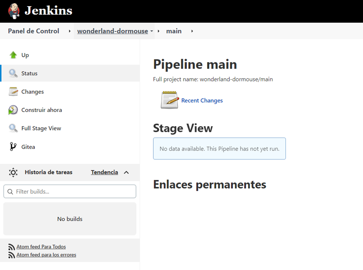Click the Changes notepad icon in sidebar
363x270 pixels.
click(13, 92)
